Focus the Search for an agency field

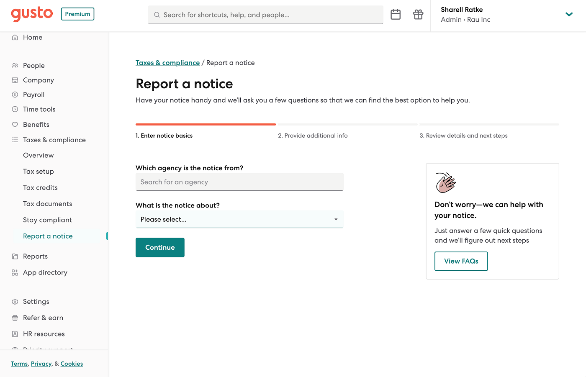click(239, 182)
